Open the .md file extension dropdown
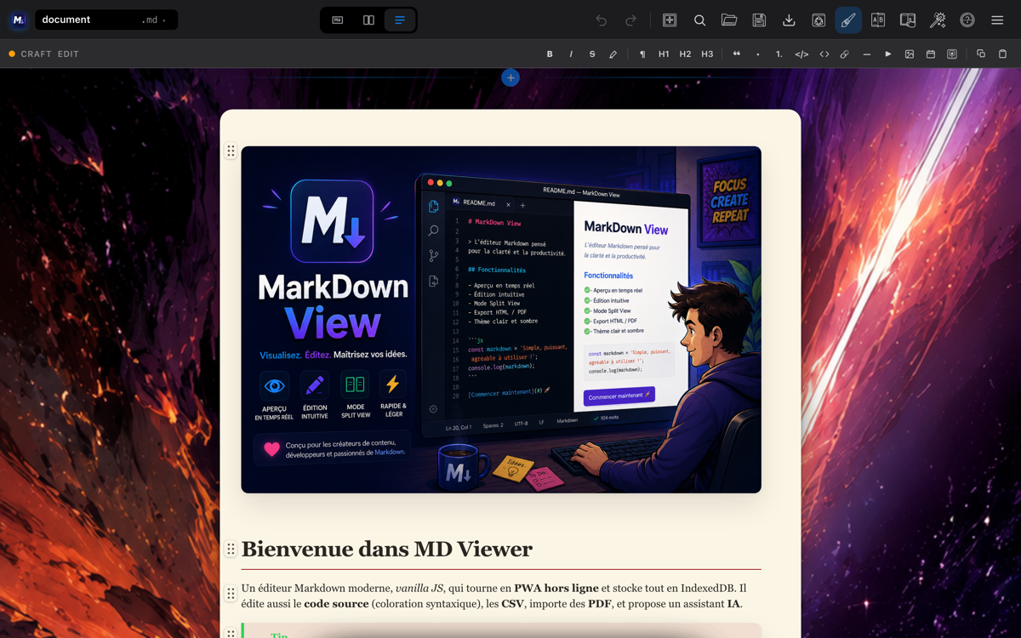The image size is (1021, 638). (154, 20)
